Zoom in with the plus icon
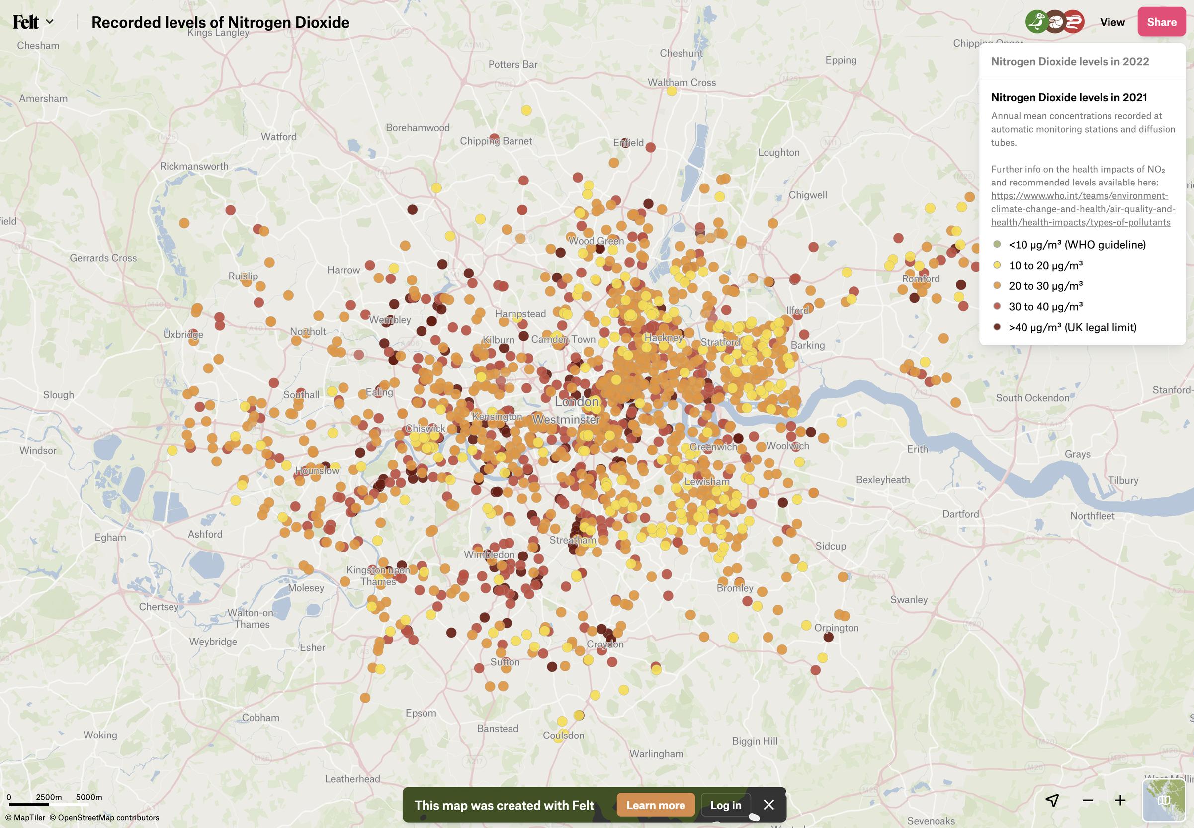 [1120, 801]
